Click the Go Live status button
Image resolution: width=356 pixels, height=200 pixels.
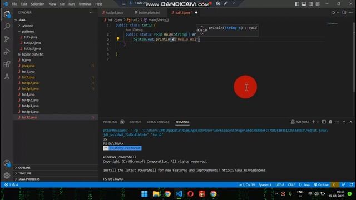pos(321,185)
